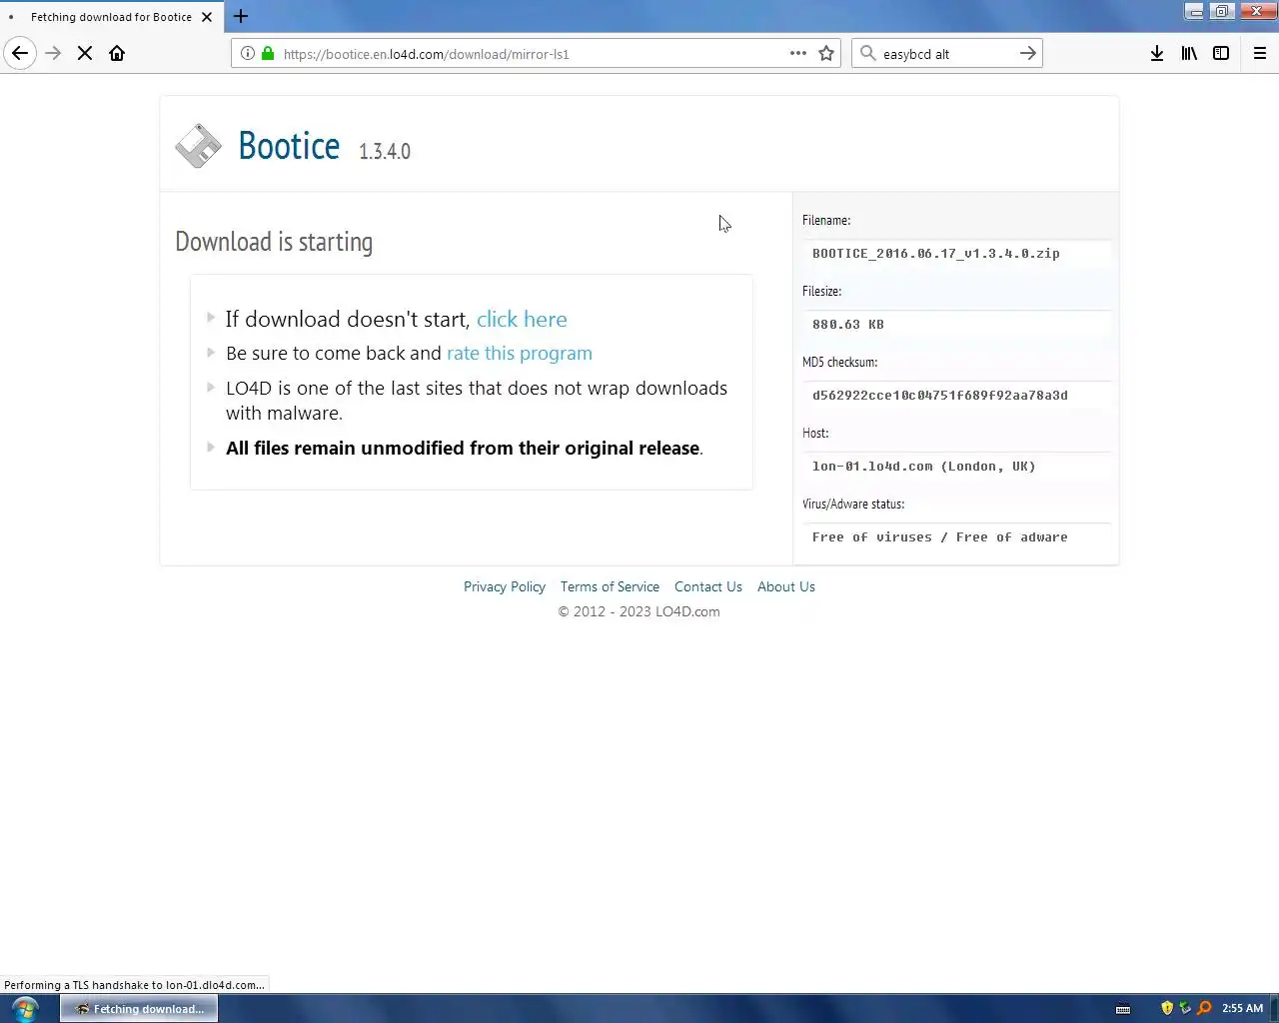Open the Firefox hamburger menu
This screenshot has height=1023, width=1279.
tap(1260, 54)
